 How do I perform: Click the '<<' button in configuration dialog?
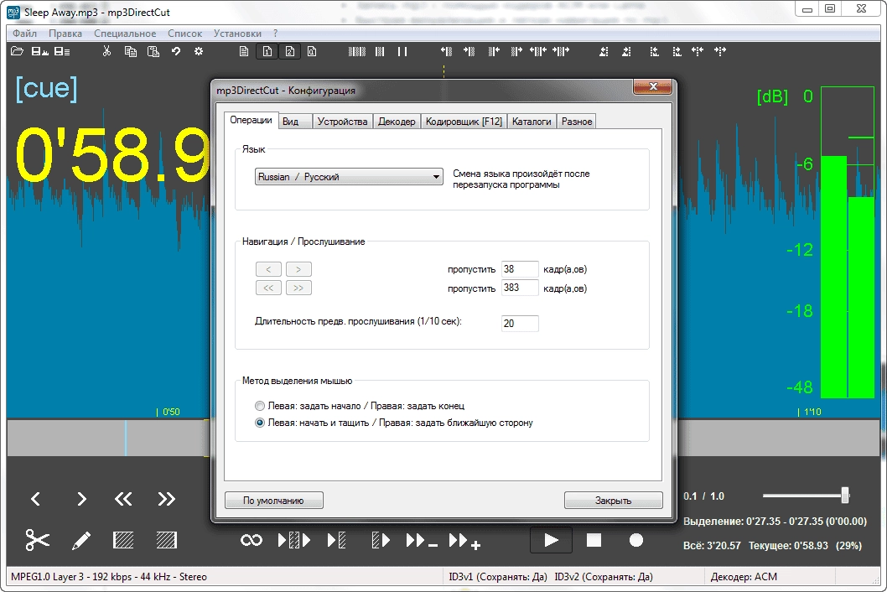coord(269,288)
